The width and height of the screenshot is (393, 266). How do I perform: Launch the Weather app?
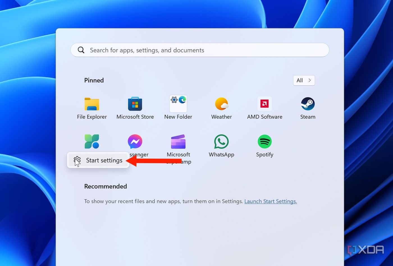pyautogui.click(x=221, y=104)
